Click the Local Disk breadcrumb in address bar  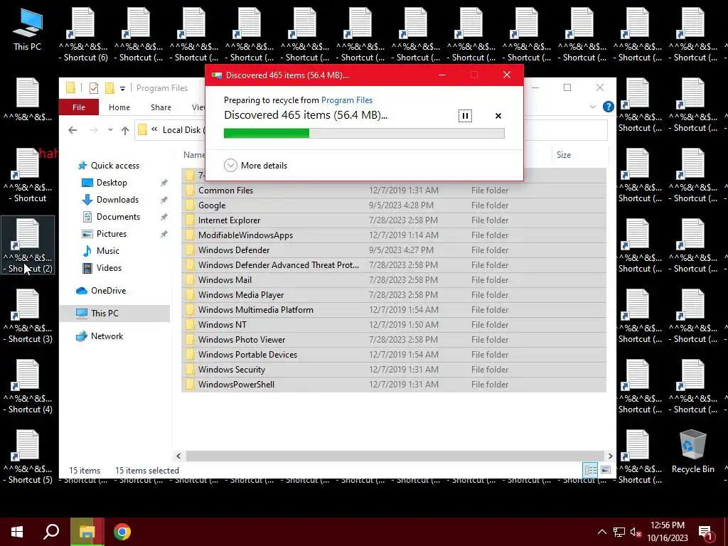(181, 130)
